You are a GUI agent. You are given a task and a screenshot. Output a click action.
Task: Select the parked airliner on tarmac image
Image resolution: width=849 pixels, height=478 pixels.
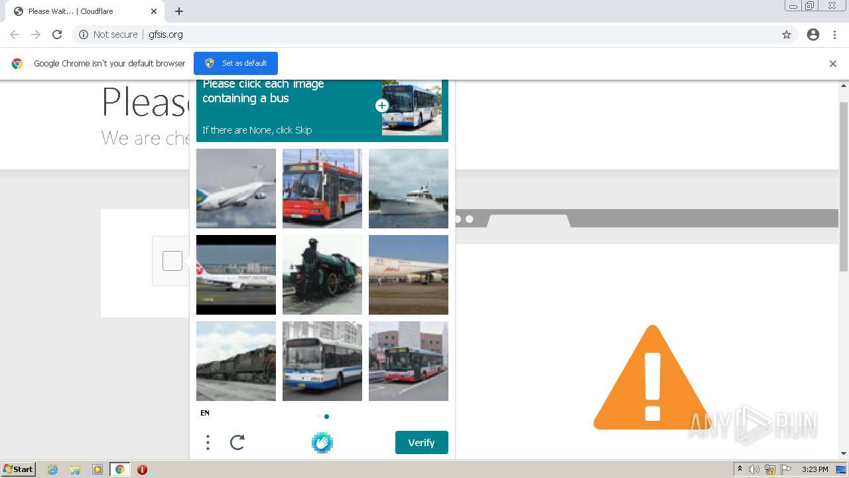409,275
